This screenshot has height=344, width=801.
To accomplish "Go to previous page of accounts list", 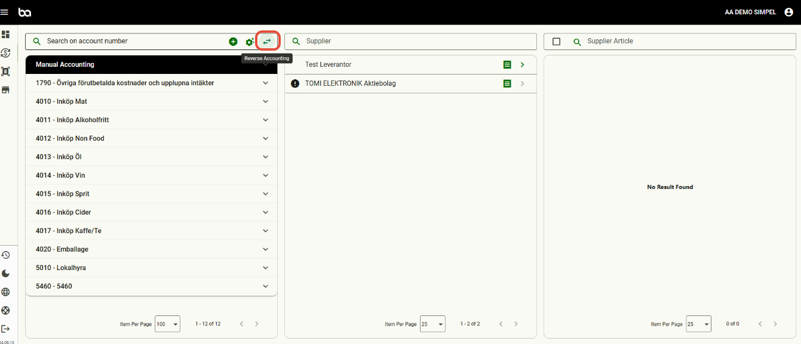I will pyautogui.click(x=241, y=324).
